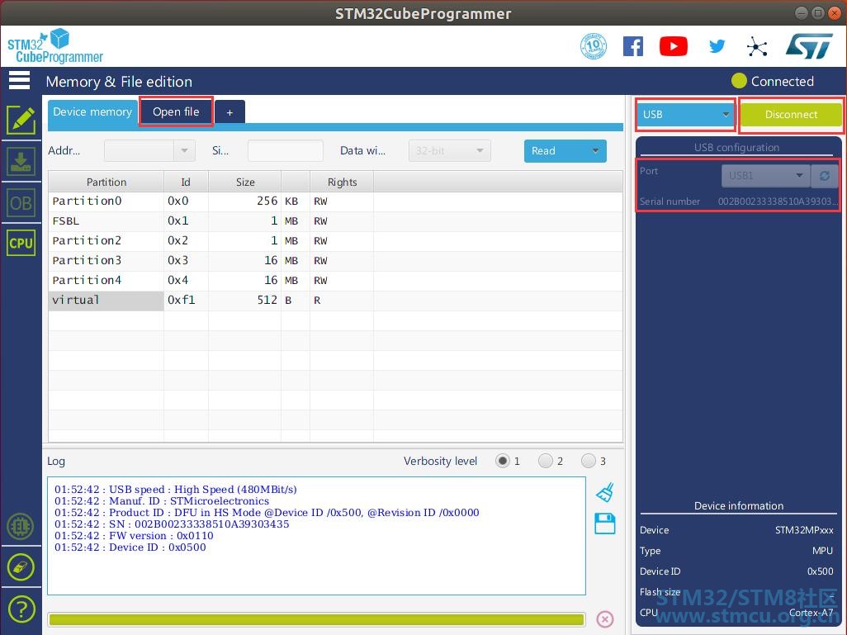Click the Partition column header

point(106,182)
